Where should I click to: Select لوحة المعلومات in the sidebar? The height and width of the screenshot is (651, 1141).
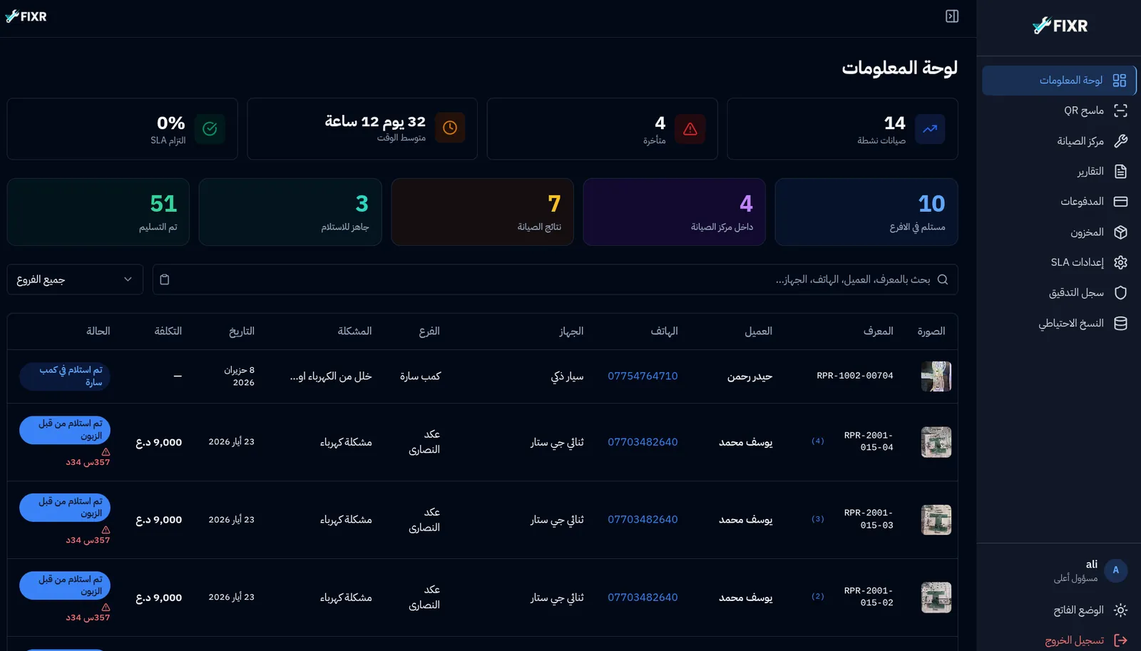coord(1059,81)
